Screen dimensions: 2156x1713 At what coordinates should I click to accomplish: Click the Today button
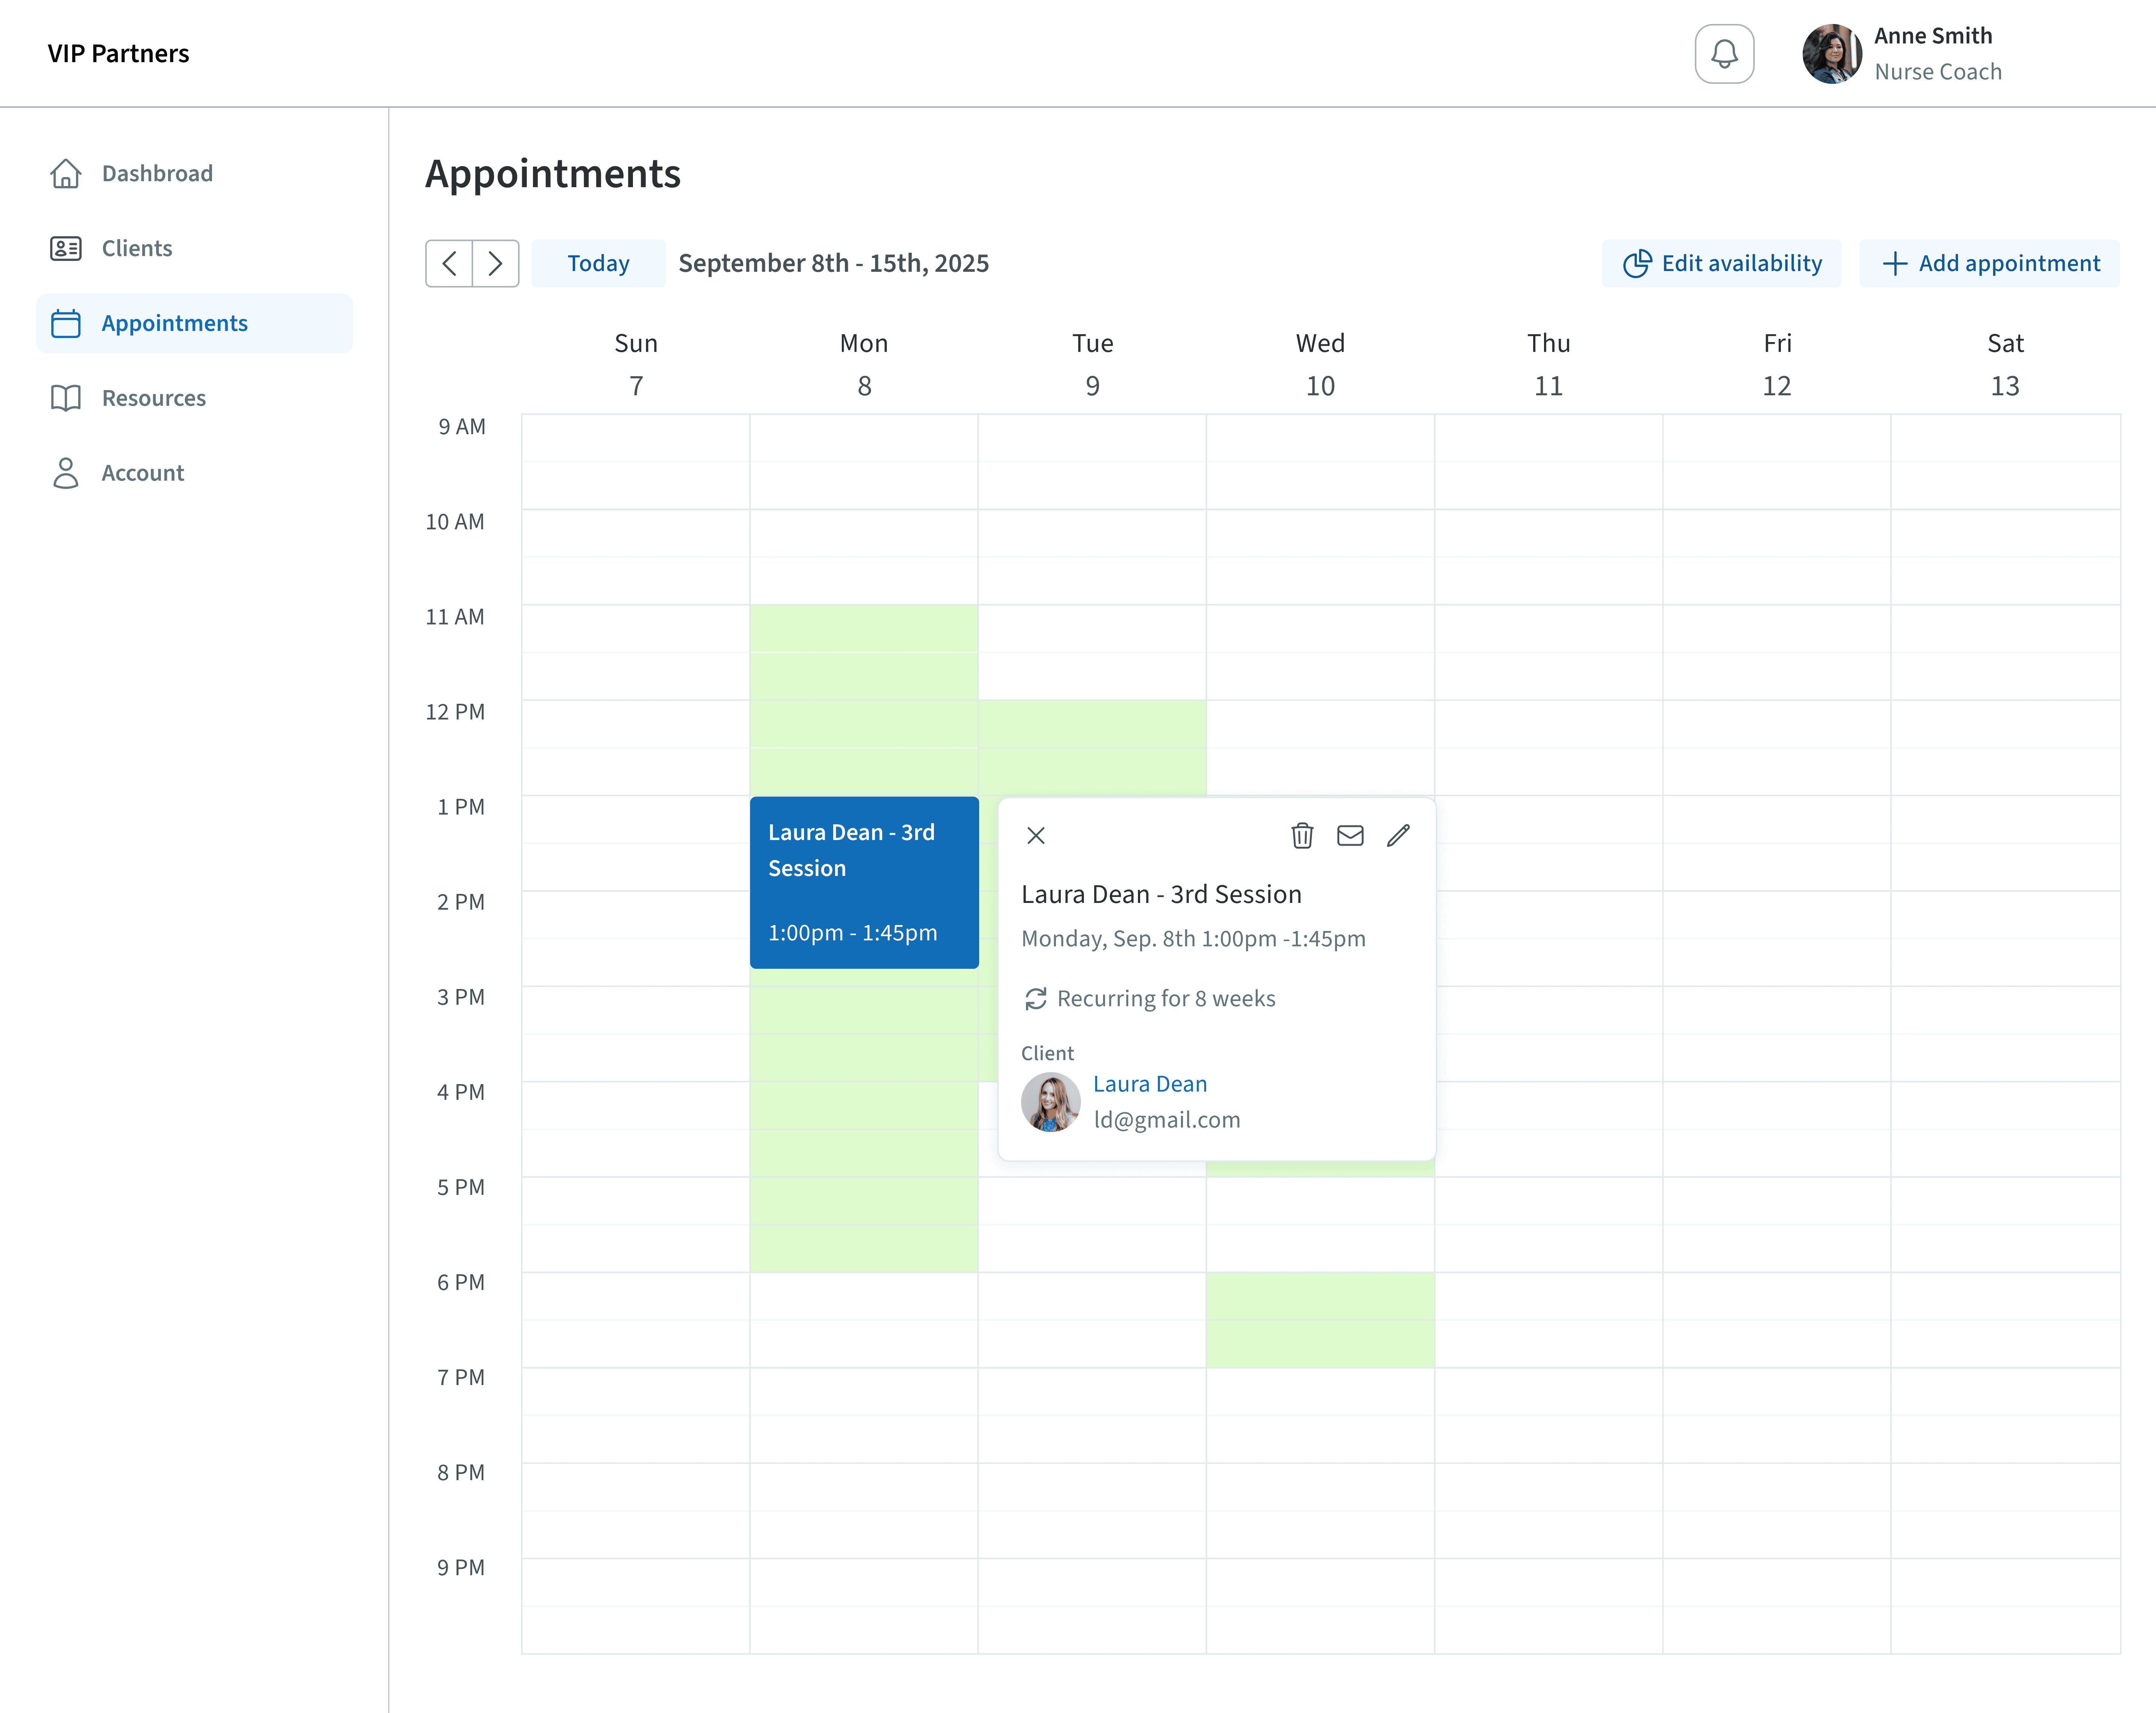[598, 263]
